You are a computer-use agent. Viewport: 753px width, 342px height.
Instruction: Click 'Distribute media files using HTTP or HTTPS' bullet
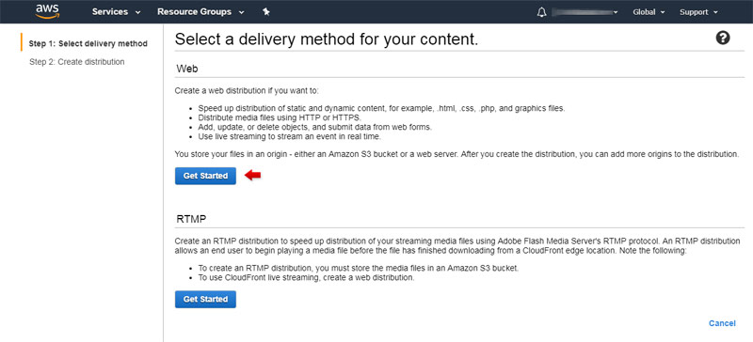[x=280, y=117]
